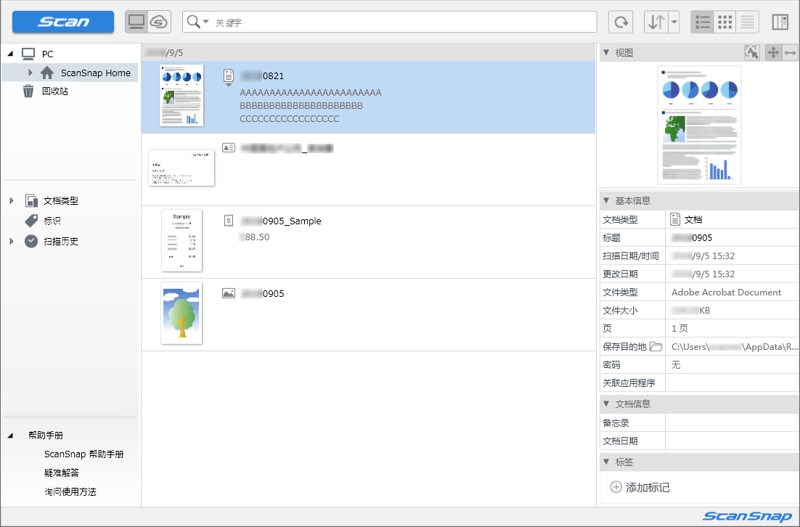The height and width of the screenshot is (527, 800).
Task: Click the sort order arrows icon
Action: (656, 22)
